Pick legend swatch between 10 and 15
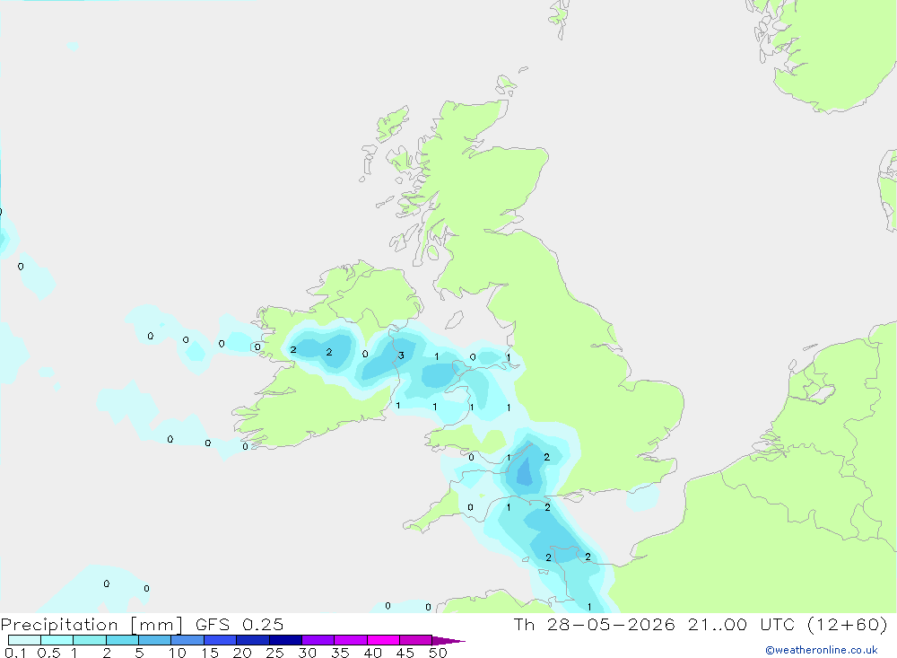 [x=187, y=640]
